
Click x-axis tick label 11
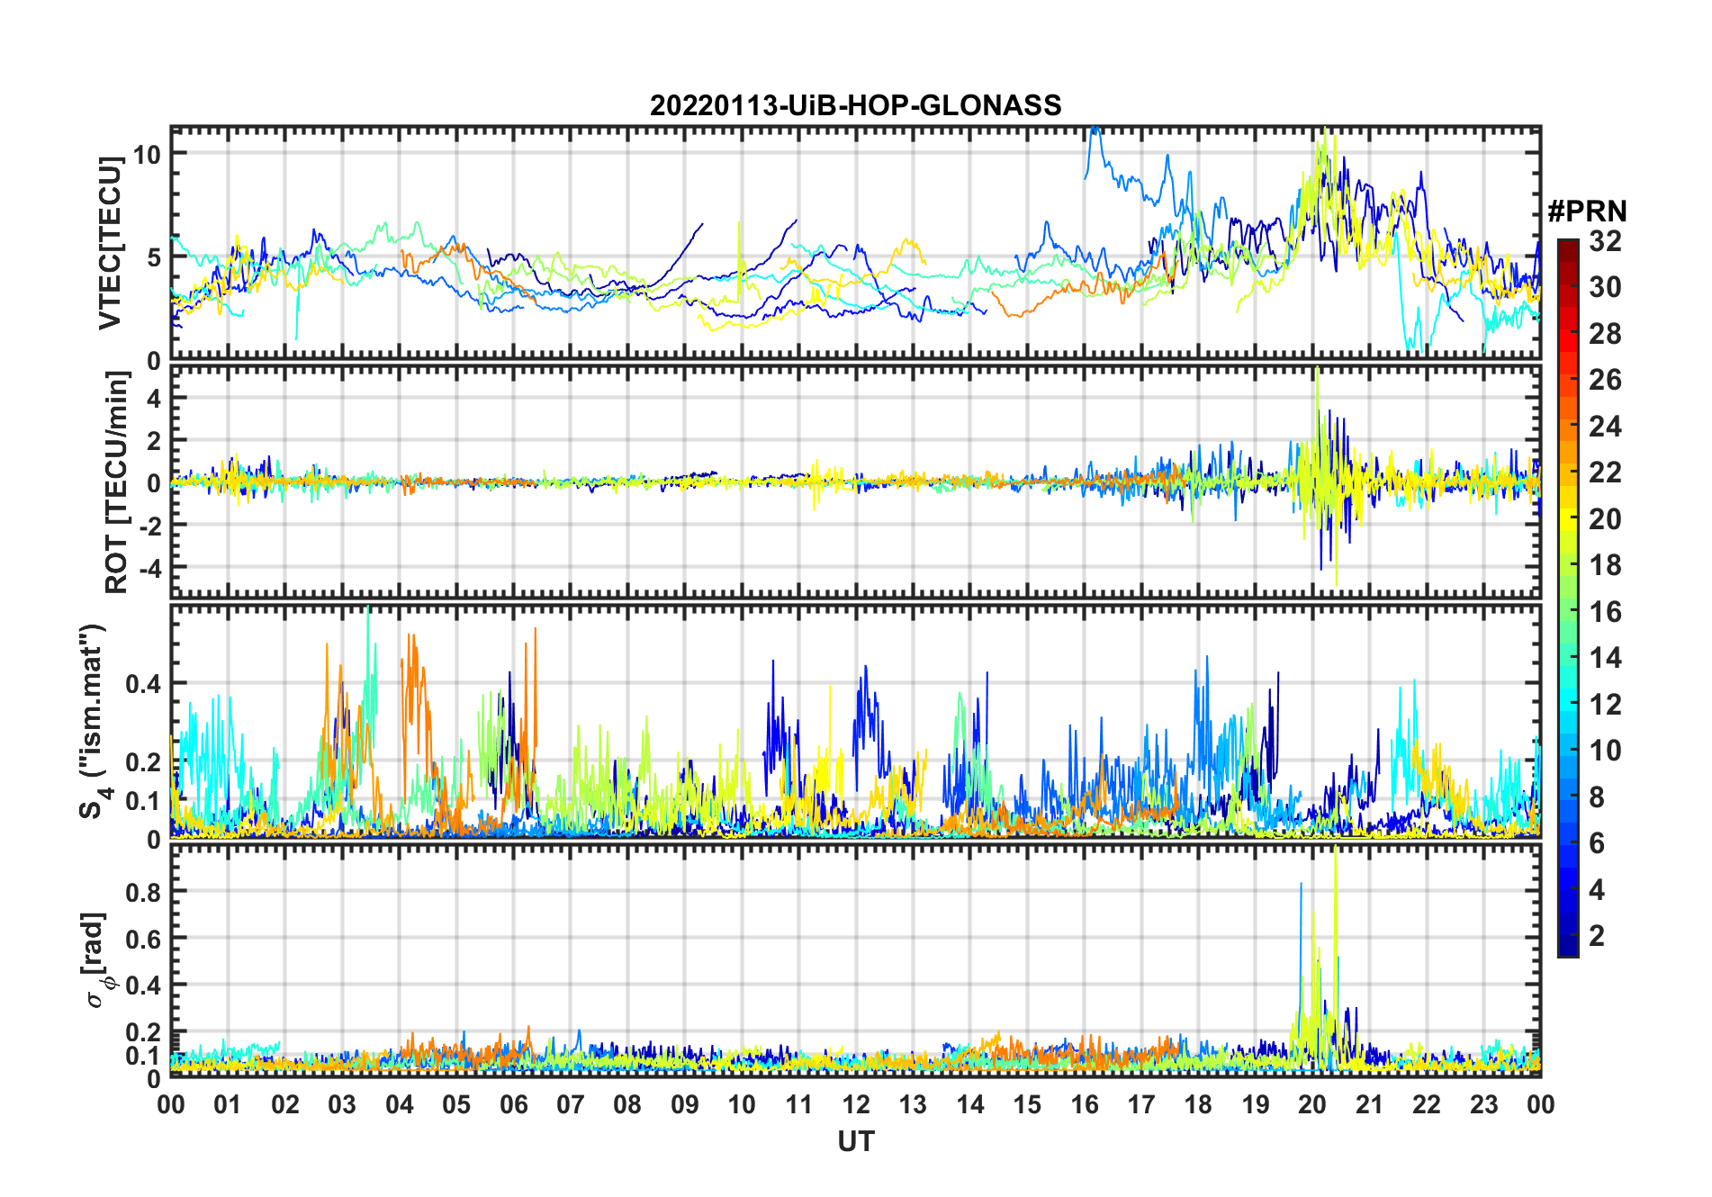point(799,1104)
